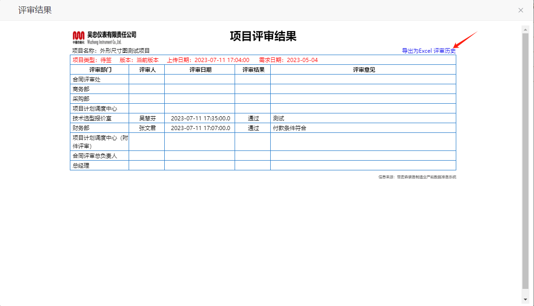Click the scrollbar down arrow
This screenshot has width=534, height=306.
click(x=525, y=300)
